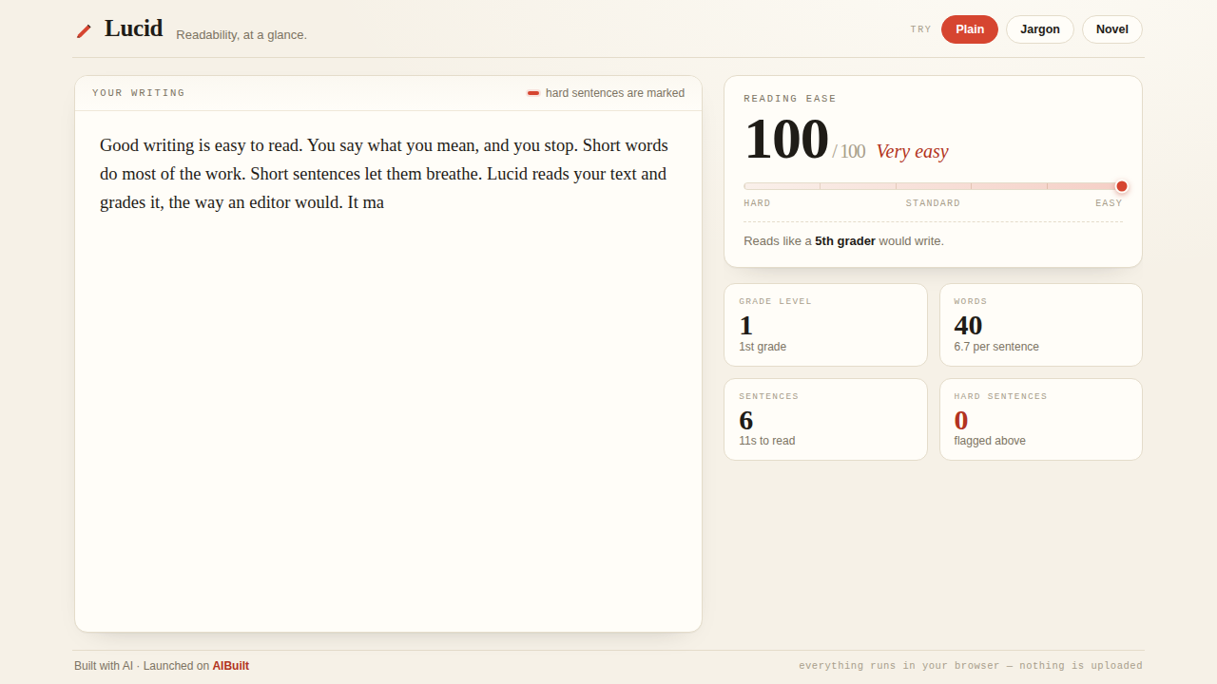
Task: Click the Grade Level value 1
Action: [745, 325]
